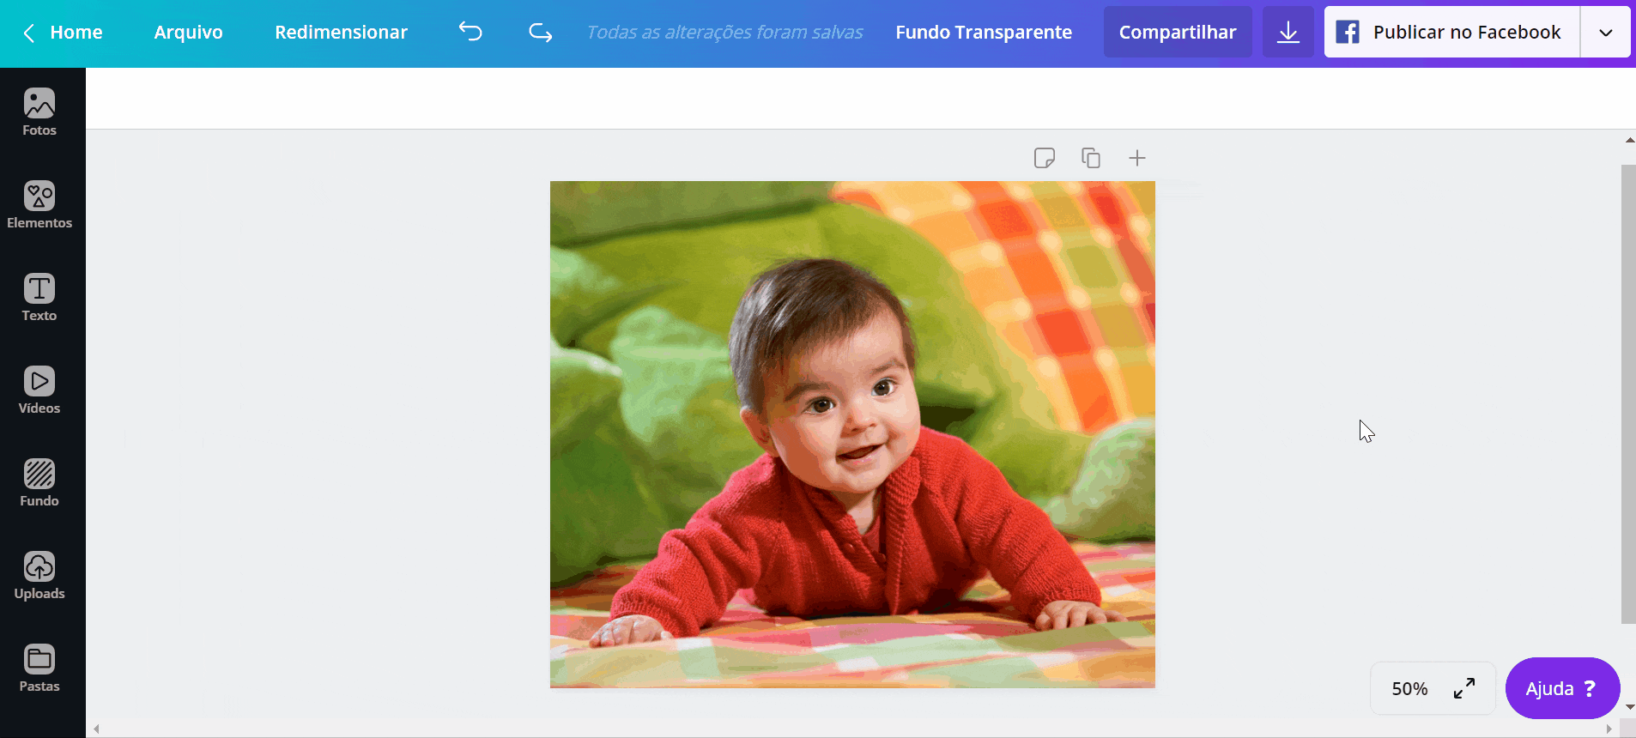Image resolution: width=1636 pixels, height=738 pixels.
Task: Add notes to the page
Action: coord(1045,158)
